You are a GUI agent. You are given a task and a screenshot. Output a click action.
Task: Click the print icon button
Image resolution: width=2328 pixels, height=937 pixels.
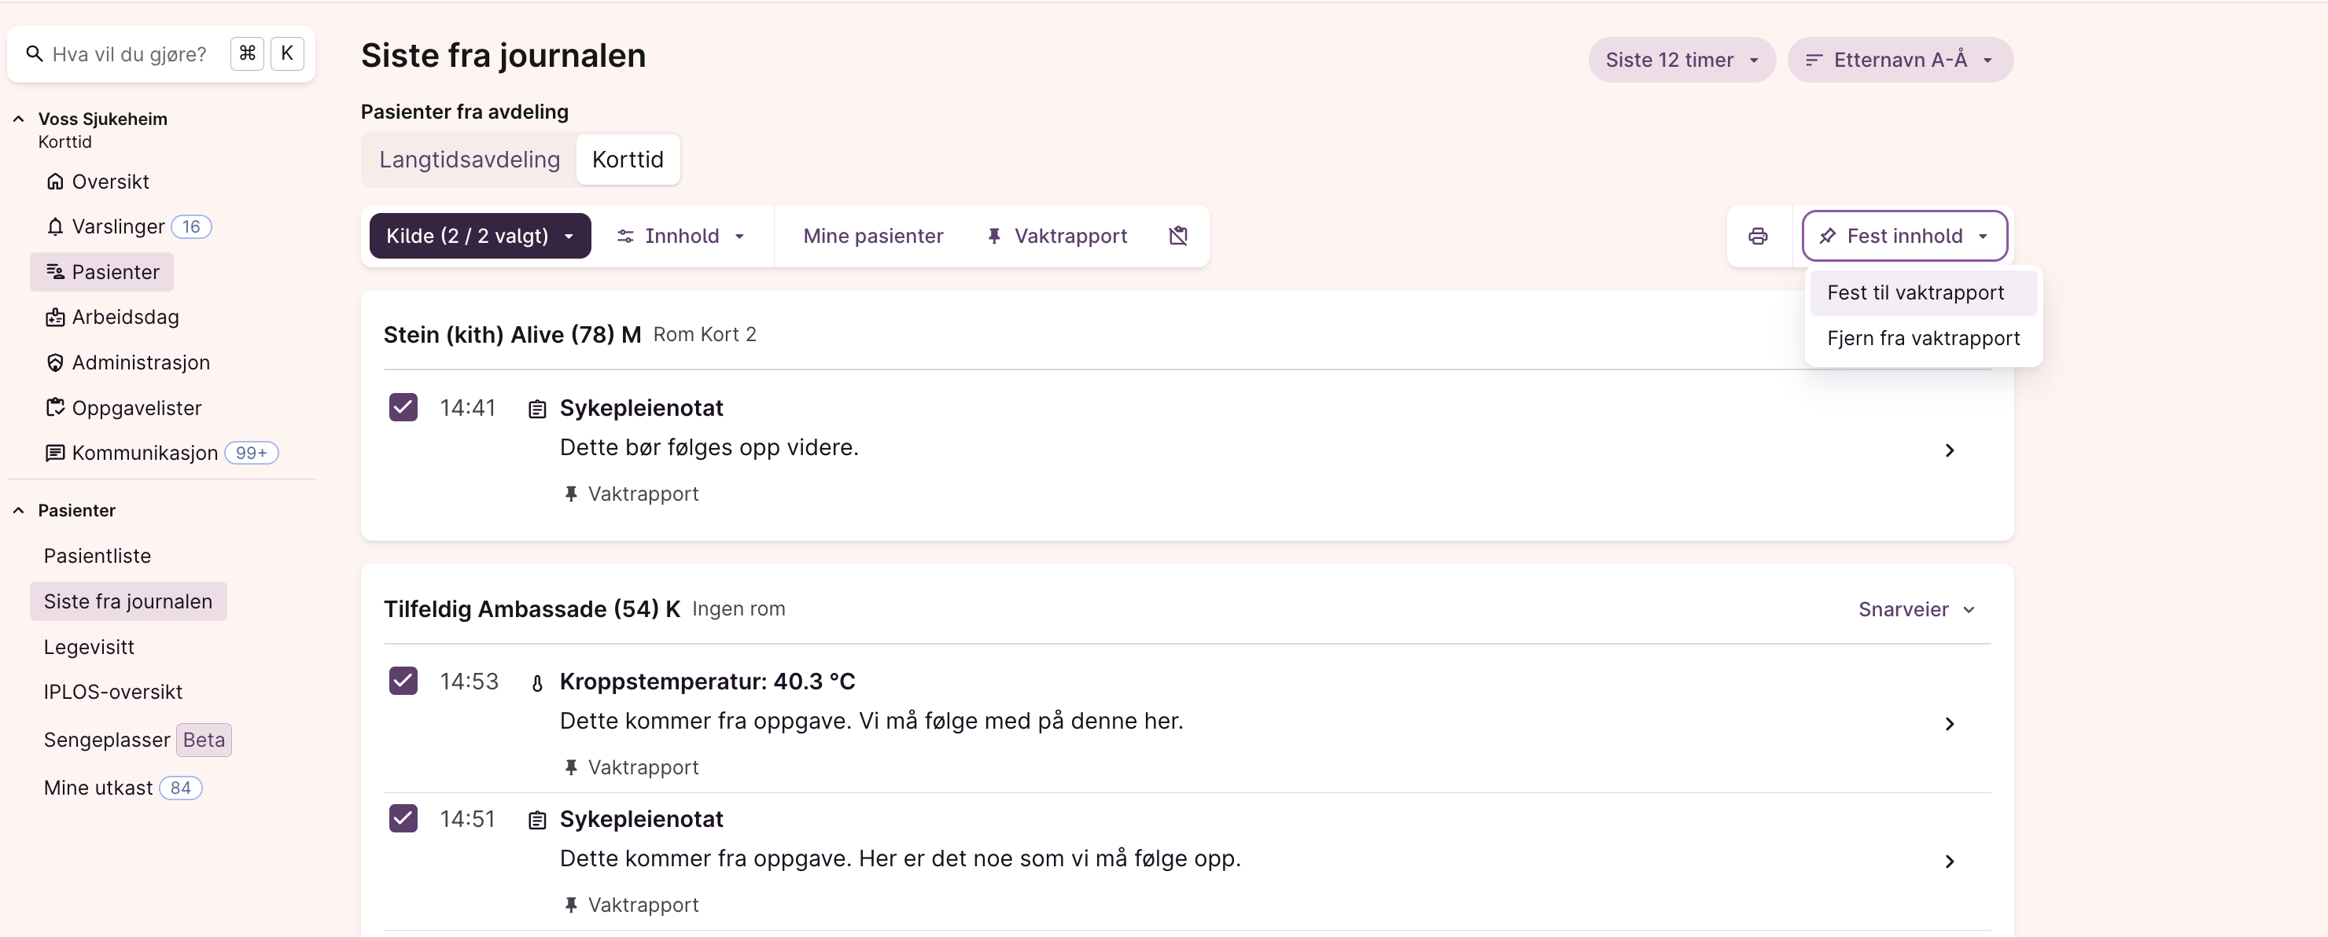[1757, 236]
